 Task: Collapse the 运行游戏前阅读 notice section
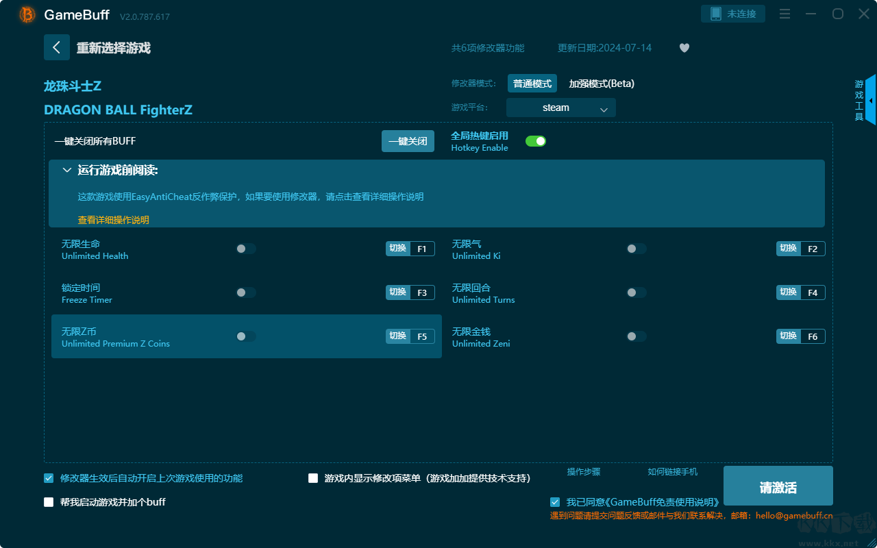coord(66,169)
